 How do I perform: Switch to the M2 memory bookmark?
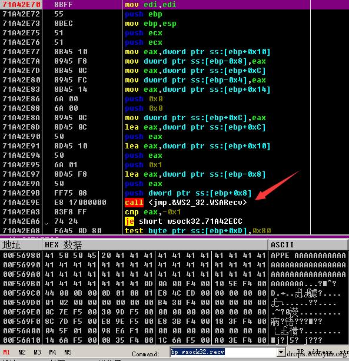click(22, 352)
